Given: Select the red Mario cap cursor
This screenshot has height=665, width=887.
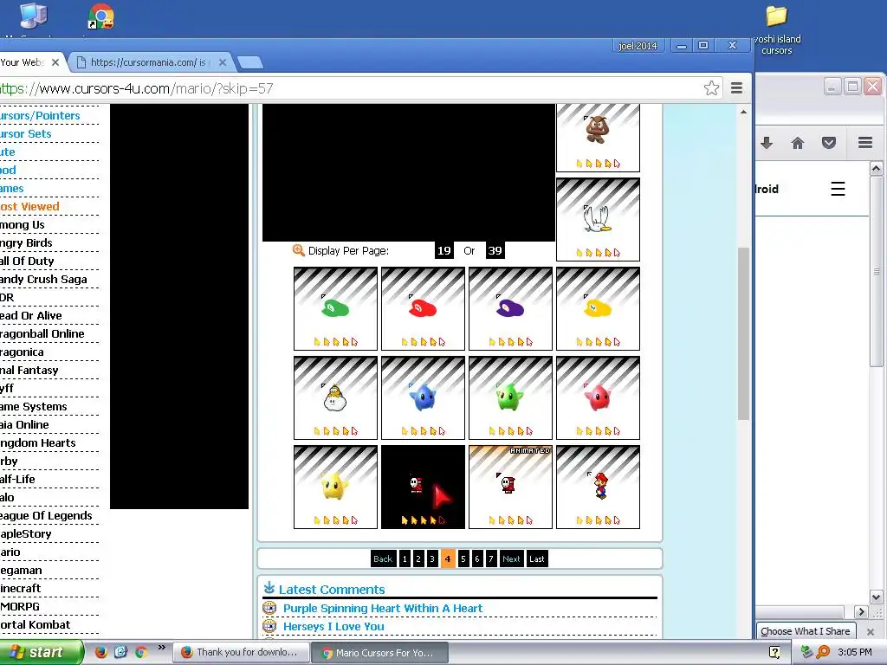Looking at the screenshot, I should 423,309.
